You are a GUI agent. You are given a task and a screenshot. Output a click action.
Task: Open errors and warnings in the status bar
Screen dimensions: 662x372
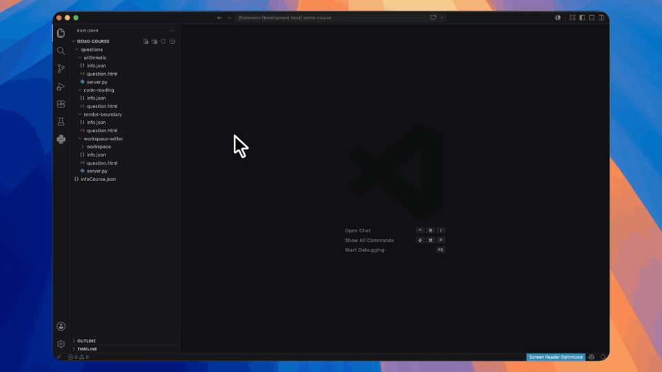pos(79,357)
